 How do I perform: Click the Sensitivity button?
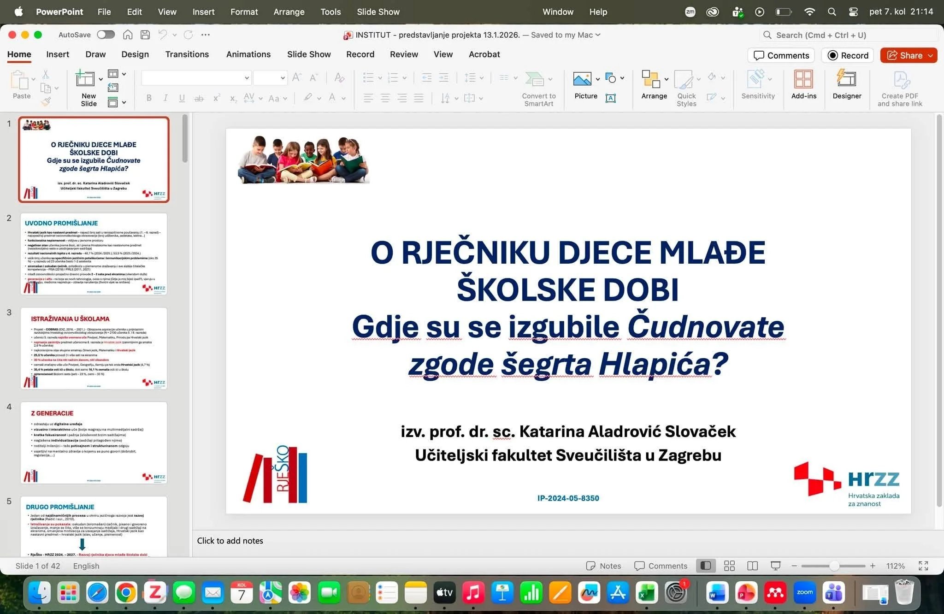758,85
